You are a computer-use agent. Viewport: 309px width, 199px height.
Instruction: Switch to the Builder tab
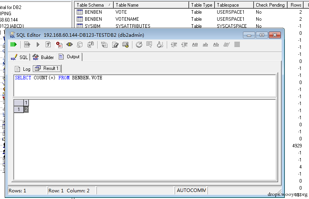click(x=43, y=57)
